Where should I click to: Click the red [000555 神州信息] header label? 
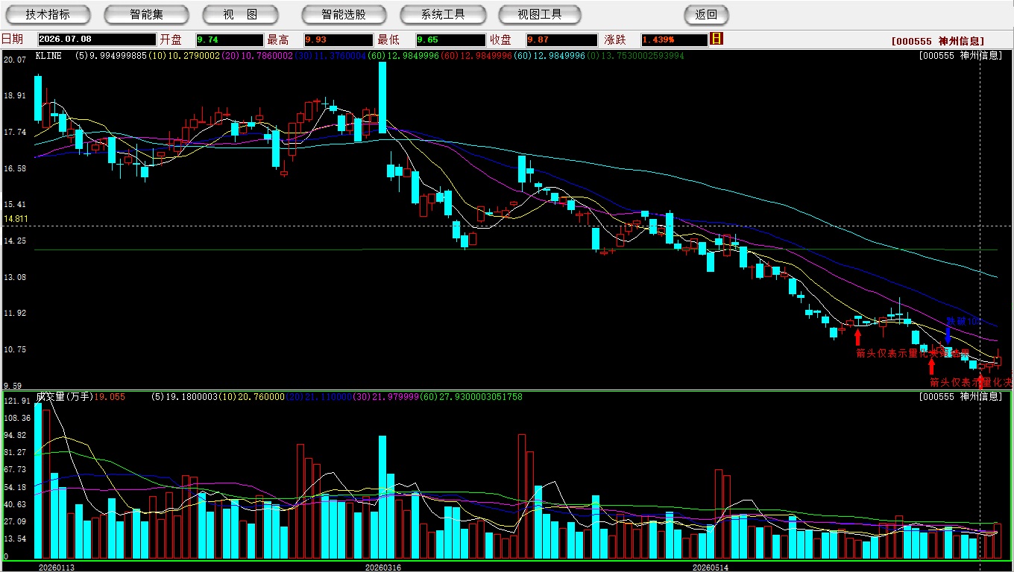point(937,41)
